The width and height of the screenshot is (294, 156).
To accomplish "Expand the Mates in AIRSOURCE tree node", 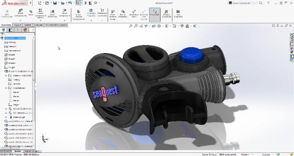I will tap(6, 76).
